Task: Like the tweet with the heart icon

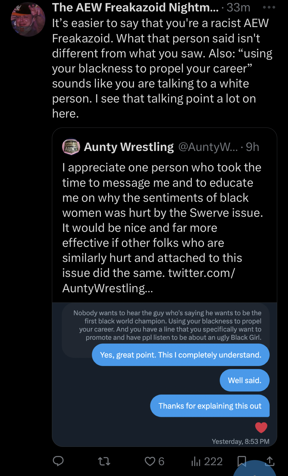Action: [150, 461]
